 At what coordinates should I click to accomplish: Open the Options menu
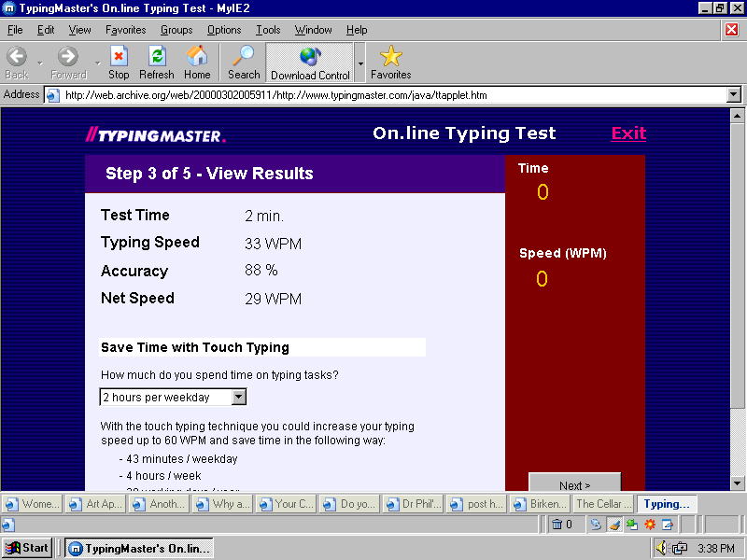[224, 30]
